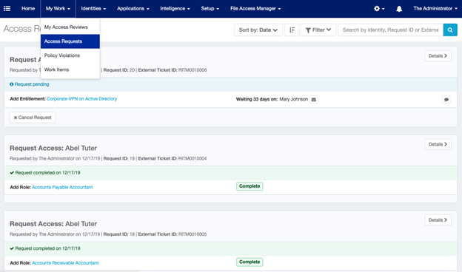Screen dimensions: 462x272
Task: Email Mary Johnson via envelope icon
Action: [314, 100]
